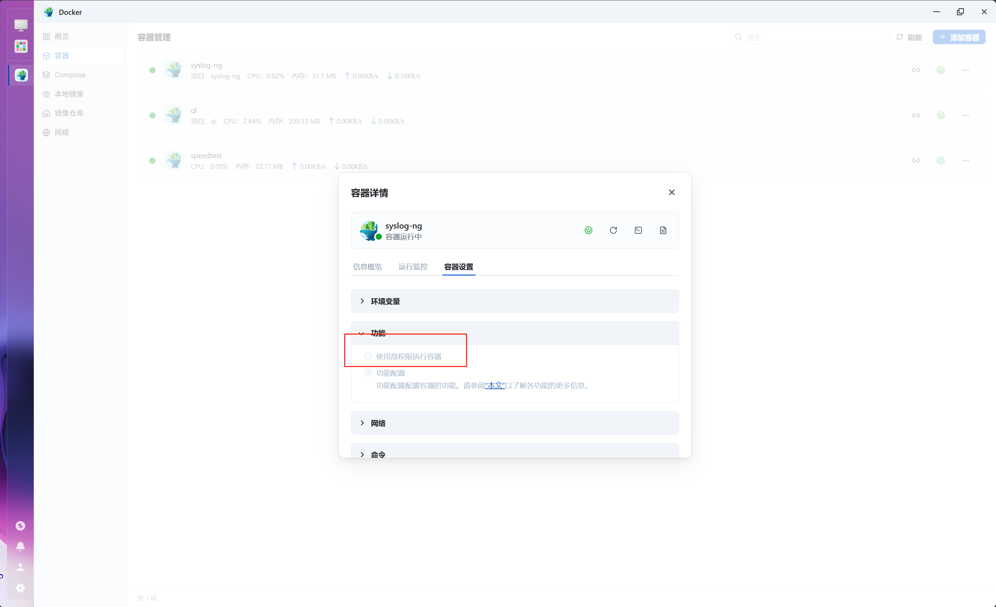The width and height of the screenshot is (996, 607).
Task: Click power icon in speedtest row
Action: 941,161
